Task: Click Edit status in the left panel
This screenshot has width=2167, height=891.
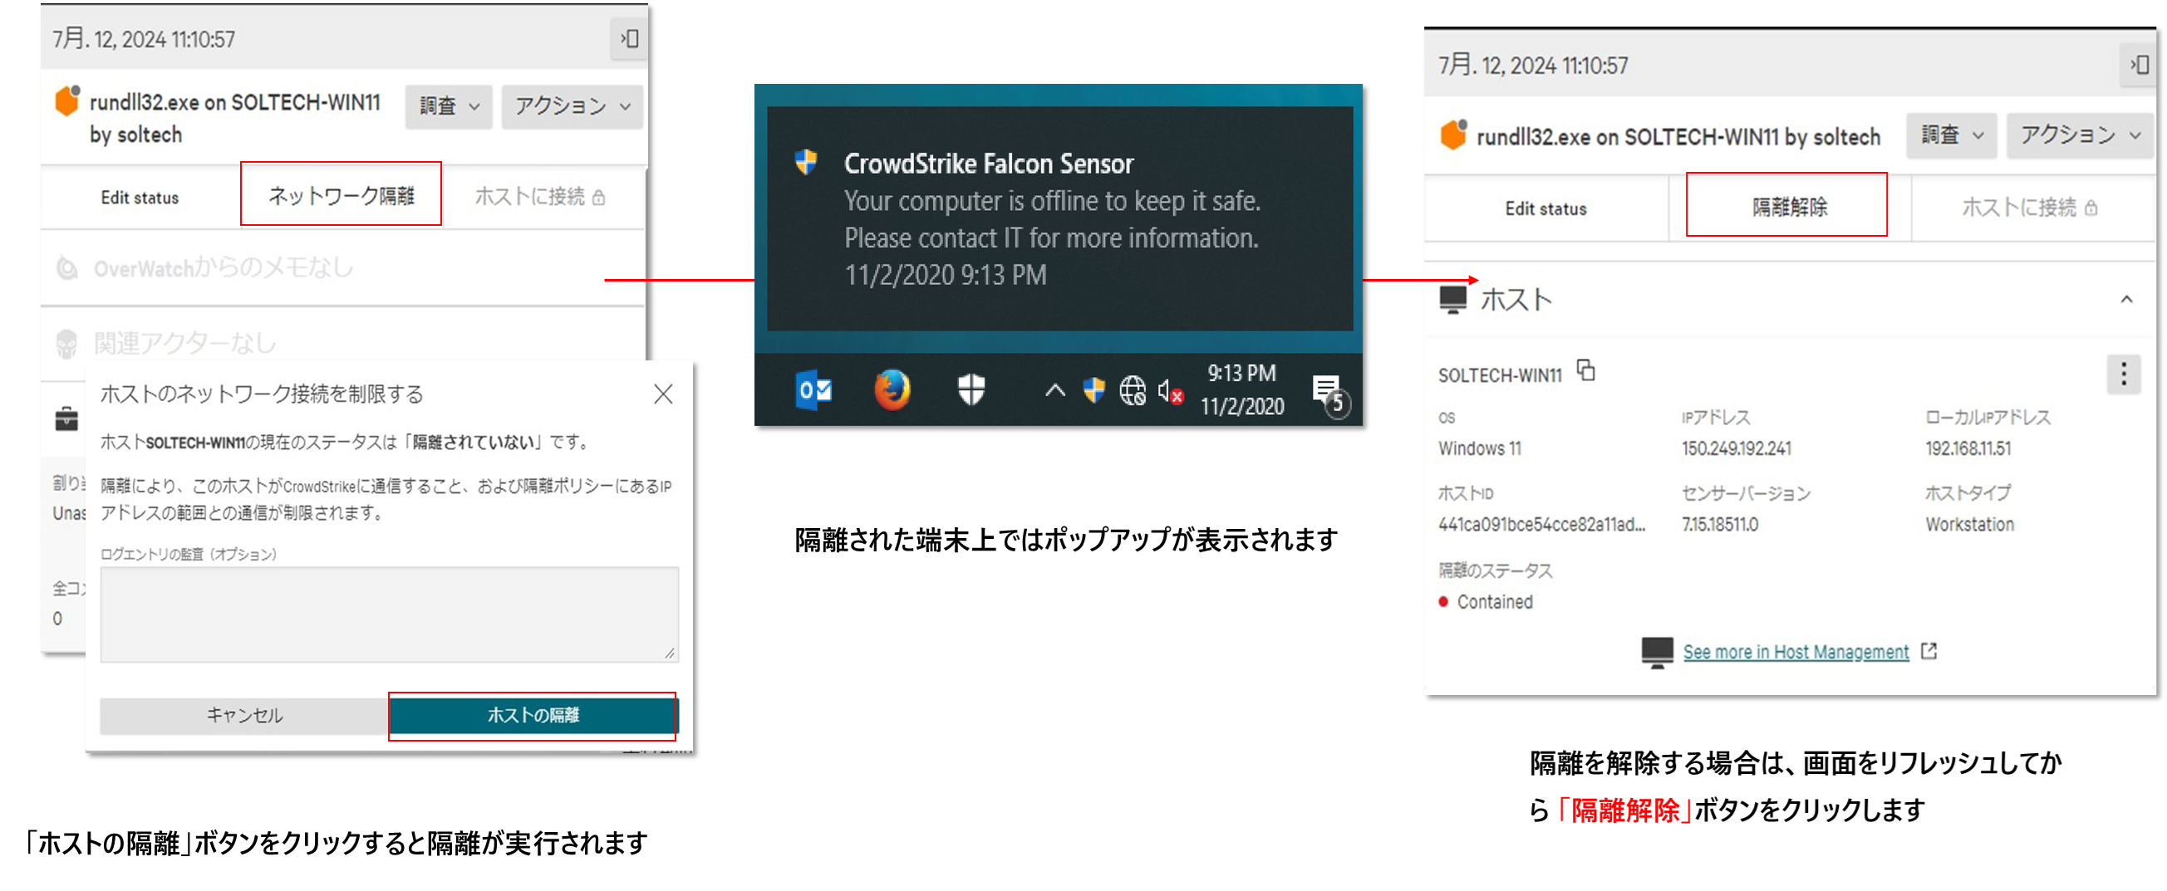Action: (140, 198)
